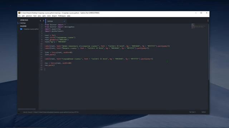Click the 'link = Entry(root, width=40)' line
229x128 pixels.
tap(58, 52)
